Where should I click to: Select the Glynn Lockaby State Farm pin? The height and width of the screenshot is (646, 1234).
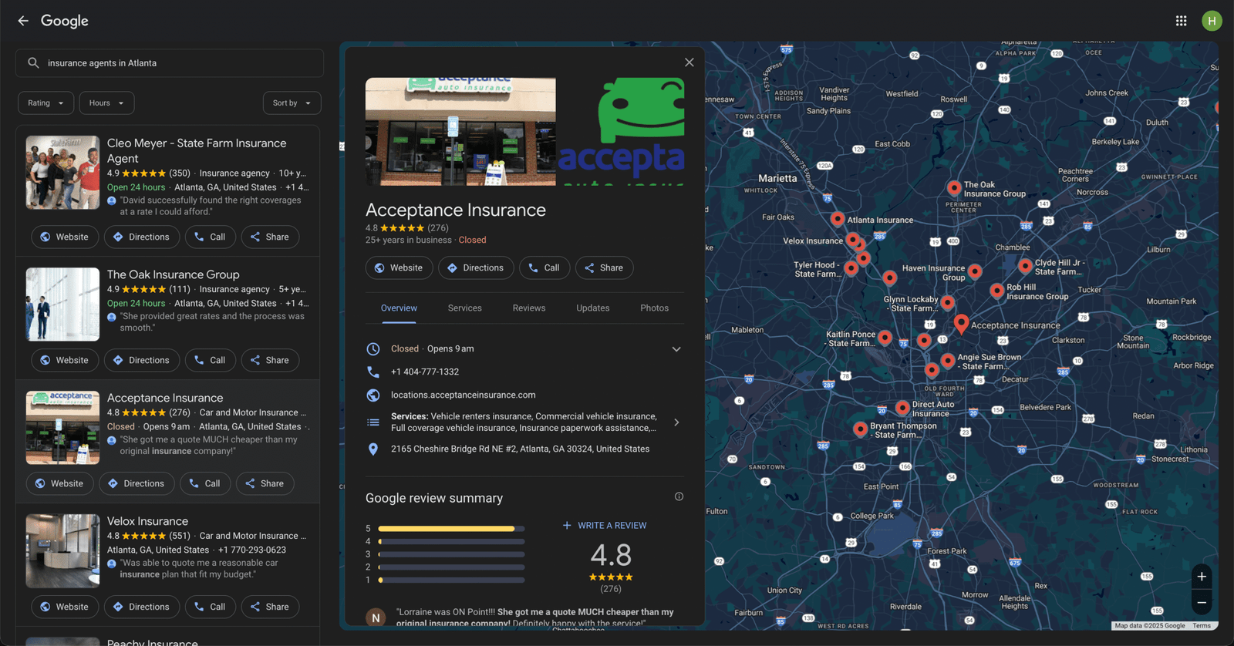coord(948,303)
